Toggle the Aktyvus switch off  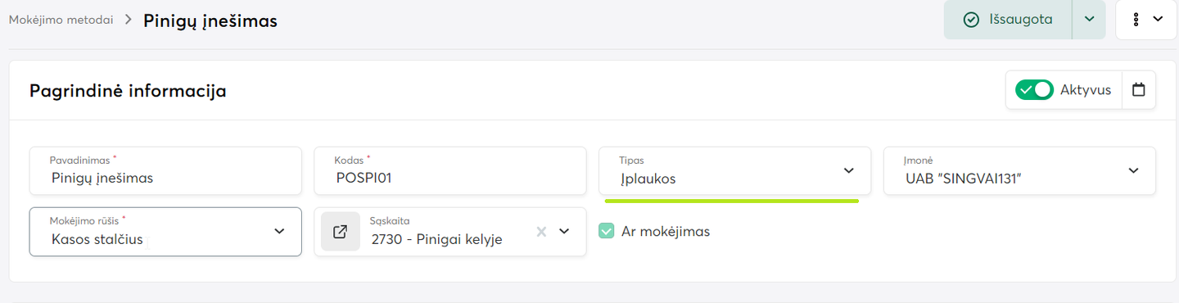[x=1034, y=90]
